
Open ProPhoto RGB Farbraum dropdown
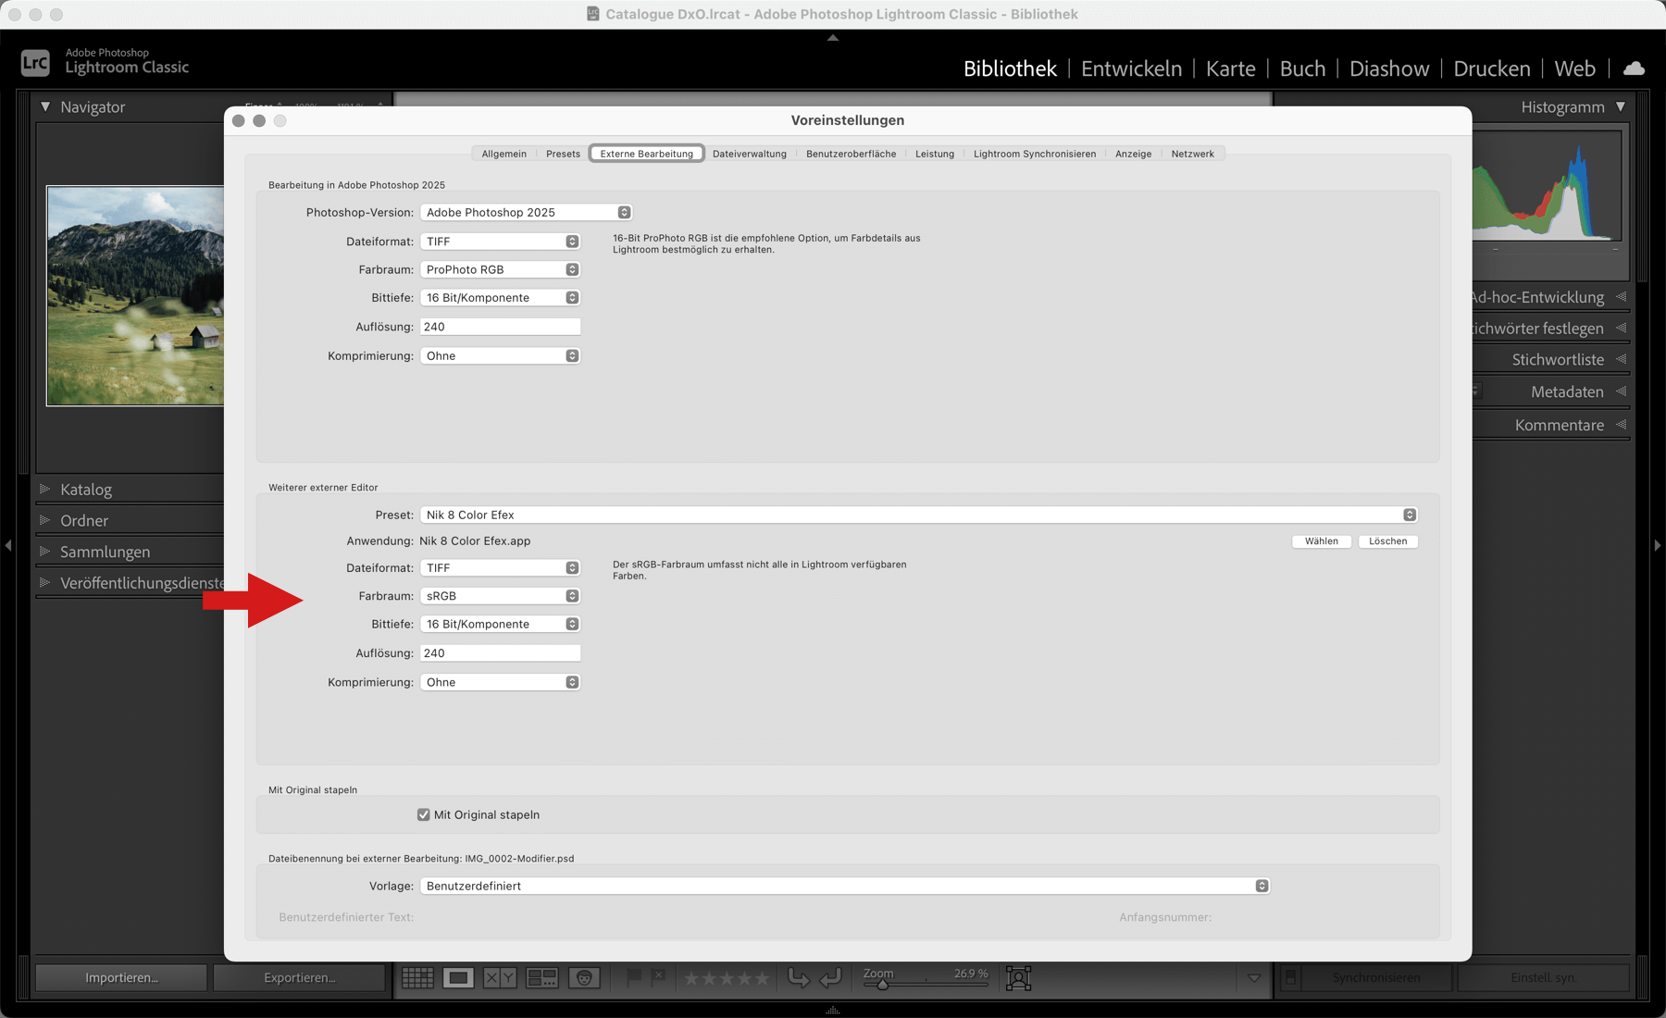click(x=500, y=269)
